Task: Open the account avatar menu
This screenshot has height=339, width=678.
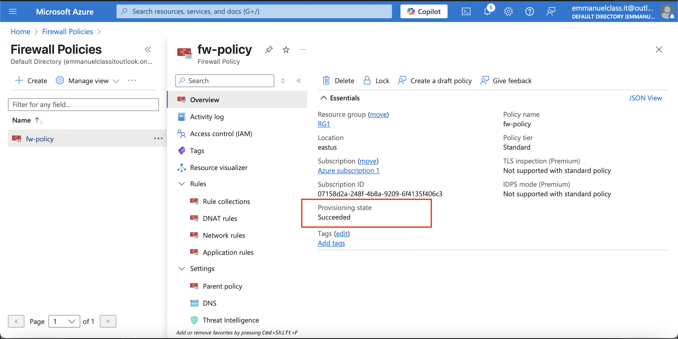Action: [667, 12]
